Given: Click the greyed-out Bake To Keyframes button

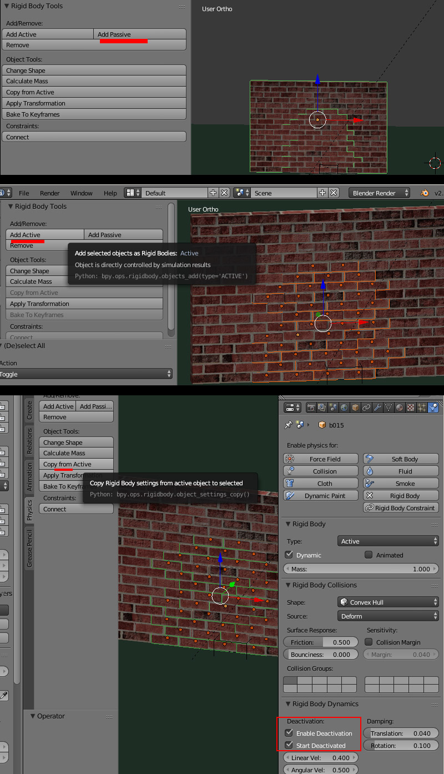Looking at the screenshot, I should click(x=84, y=315).
